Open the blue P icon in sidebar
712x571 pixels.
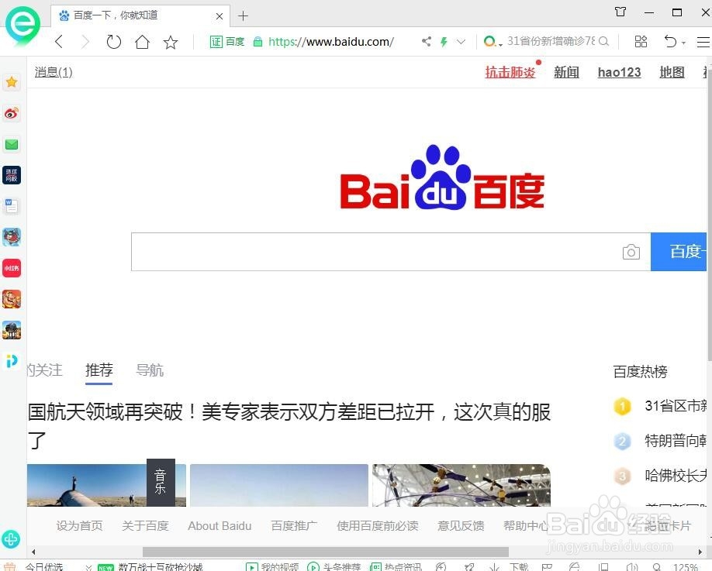click(12, 361)
